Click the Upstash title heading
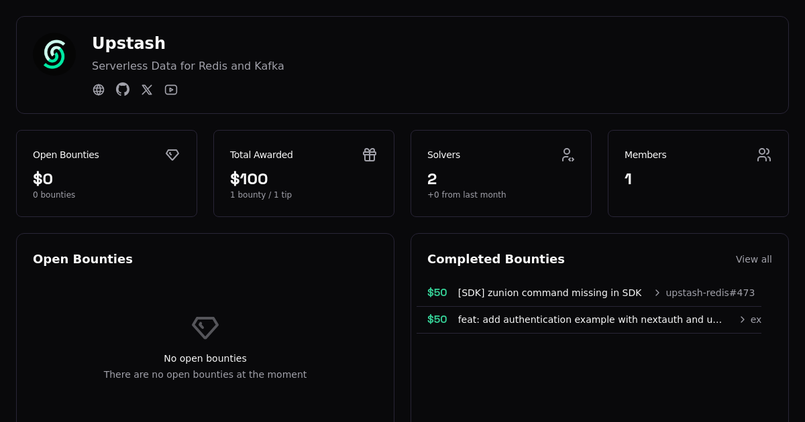This screenshot has width=805, height=422. click(x=129, y=43)
